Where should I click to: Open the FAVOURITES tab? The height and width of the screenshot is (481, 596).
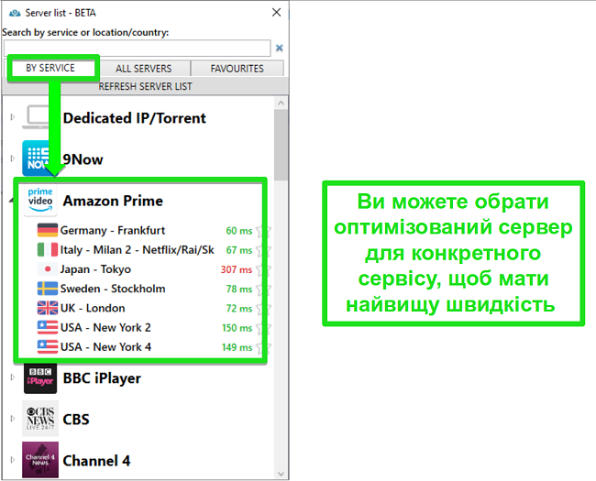pyautogui.click(x=237, y=69)
